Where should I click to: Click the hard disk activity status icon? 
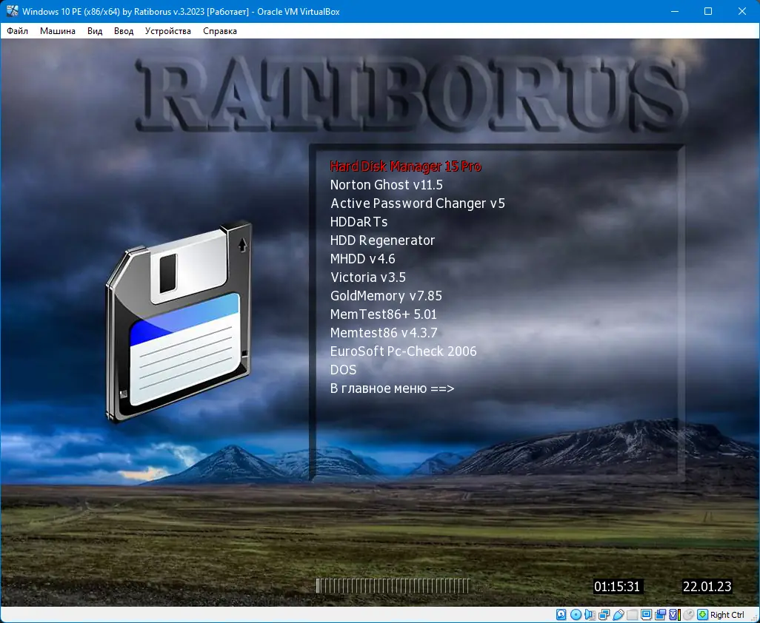[x=561, y=615]
